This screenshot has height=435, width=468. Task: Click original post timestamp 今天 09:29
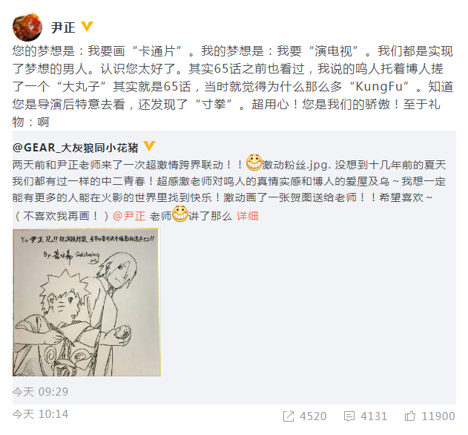coord(40,392)
